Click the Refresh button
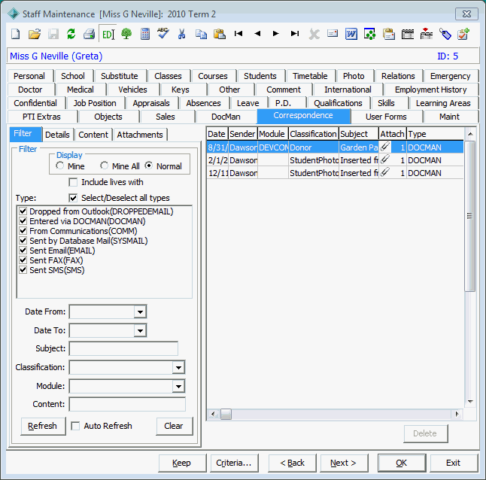486x480 pixels. coord(42,426)
